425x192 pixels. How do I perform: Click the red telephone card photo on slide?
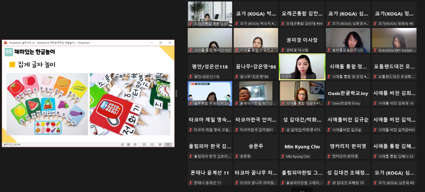point(130,104)
